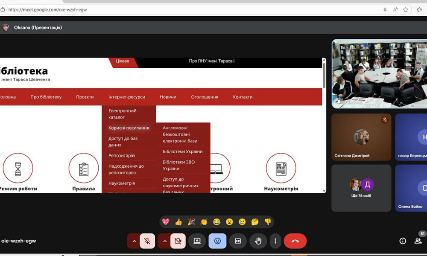
Task: Click the microphone icon in address bar
Action: coord(385,10)
